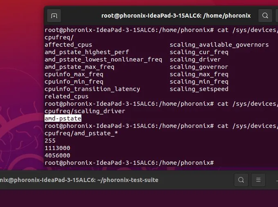Click the scaling_setspeed entry
The width and height of the screenshot is (278, 207).
pos(199,89)
